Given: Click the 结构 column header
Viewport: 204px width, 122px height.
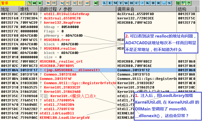Looking at the screenshot, I should [x=186, y=9].
